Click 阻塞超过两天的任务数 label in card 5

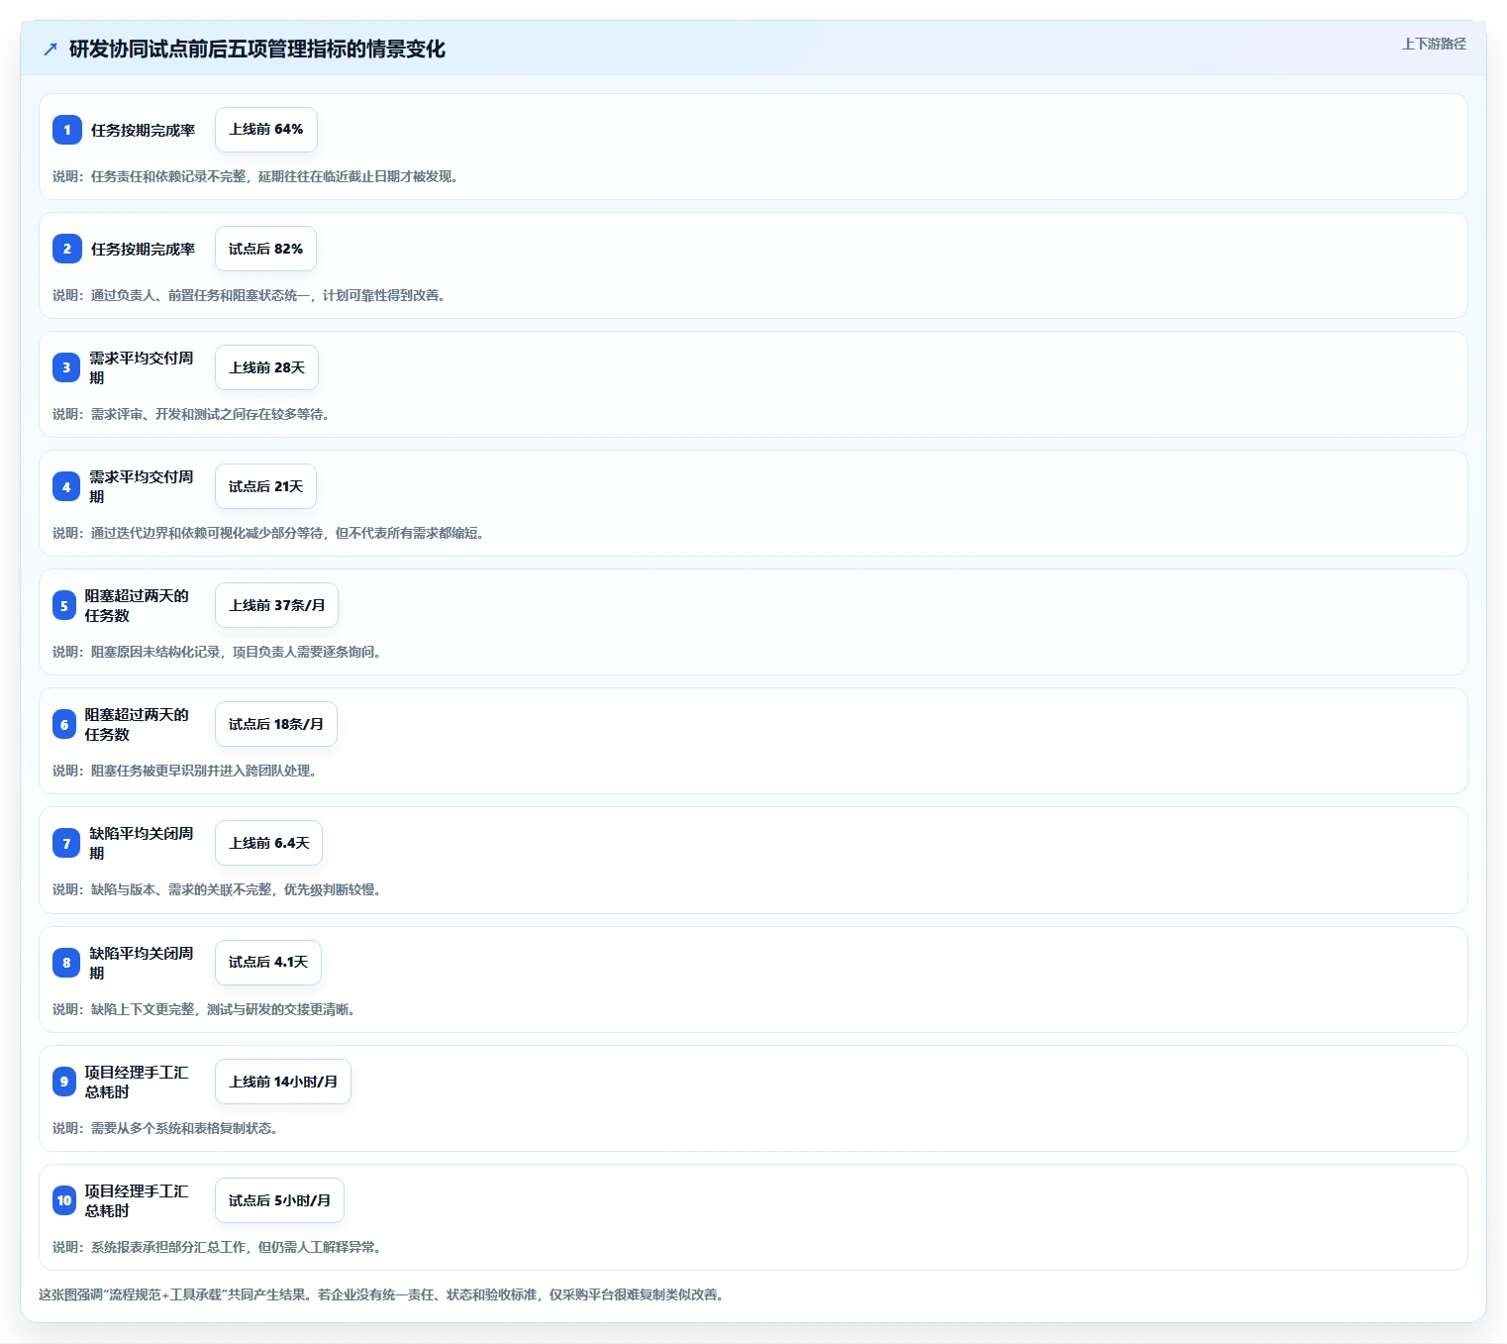click(137, 605)
